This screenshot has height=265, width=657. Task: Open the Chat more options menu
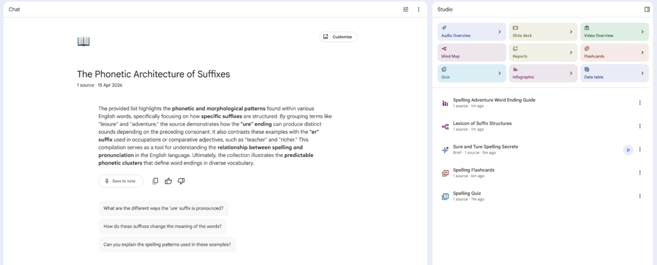coord(418,10)
